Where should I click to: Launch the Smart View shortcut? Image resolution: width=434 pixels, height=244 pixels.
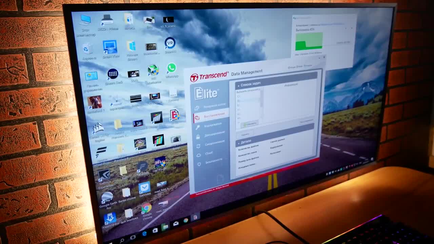(x=110, y=49)
